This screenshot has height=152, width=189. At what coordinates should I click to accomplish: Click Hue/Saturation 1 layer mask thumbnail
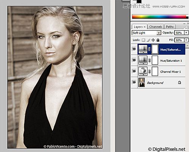tap(155, 60)
